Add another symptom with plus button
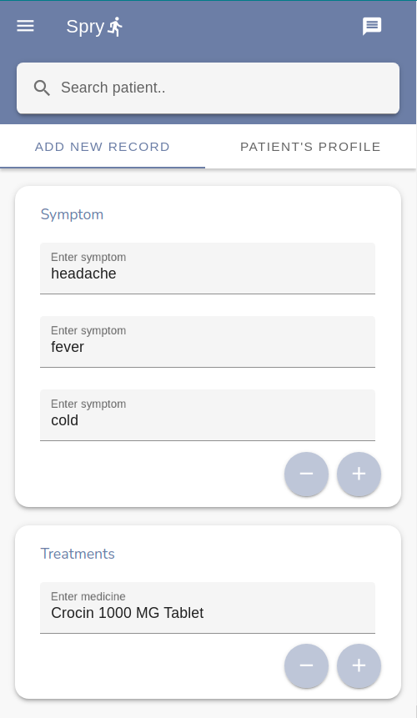Screen dimensions: 417x718 coord(359,474)
